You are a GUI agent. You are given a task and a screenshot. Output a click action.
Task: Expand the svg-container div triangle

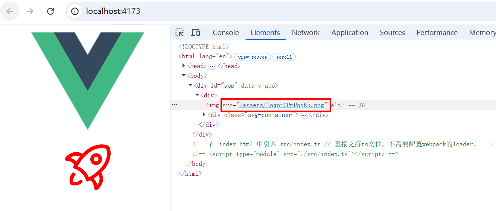click(204, 115)
